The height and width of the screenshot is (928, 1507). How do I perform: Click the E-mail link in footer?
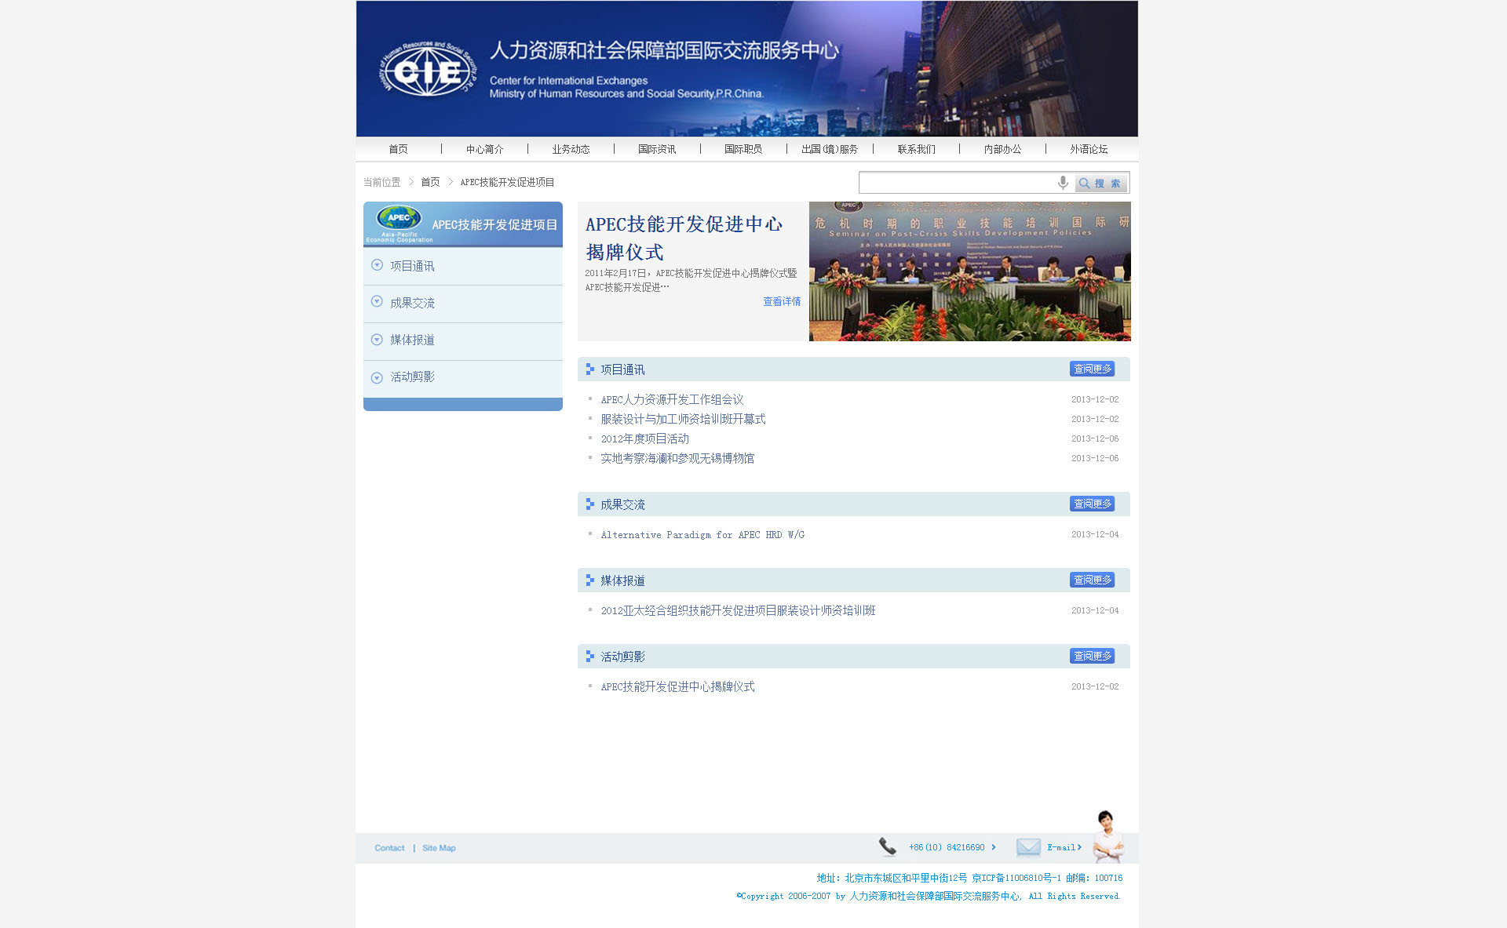1063,847
